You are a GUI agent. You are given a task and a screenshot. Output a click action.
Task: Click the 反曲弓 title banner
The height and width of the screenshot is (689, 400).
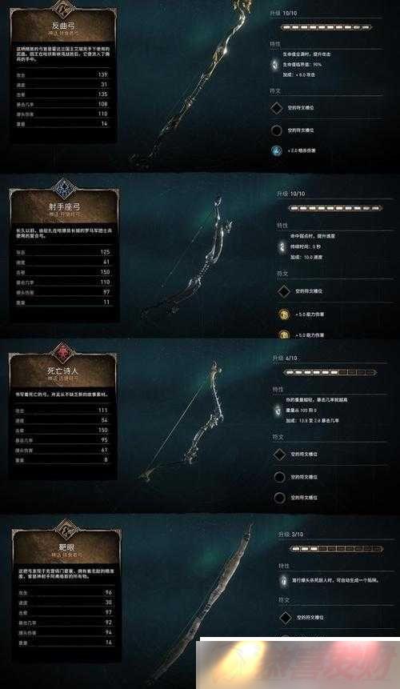pyautogui.click(x=64, y=27)
